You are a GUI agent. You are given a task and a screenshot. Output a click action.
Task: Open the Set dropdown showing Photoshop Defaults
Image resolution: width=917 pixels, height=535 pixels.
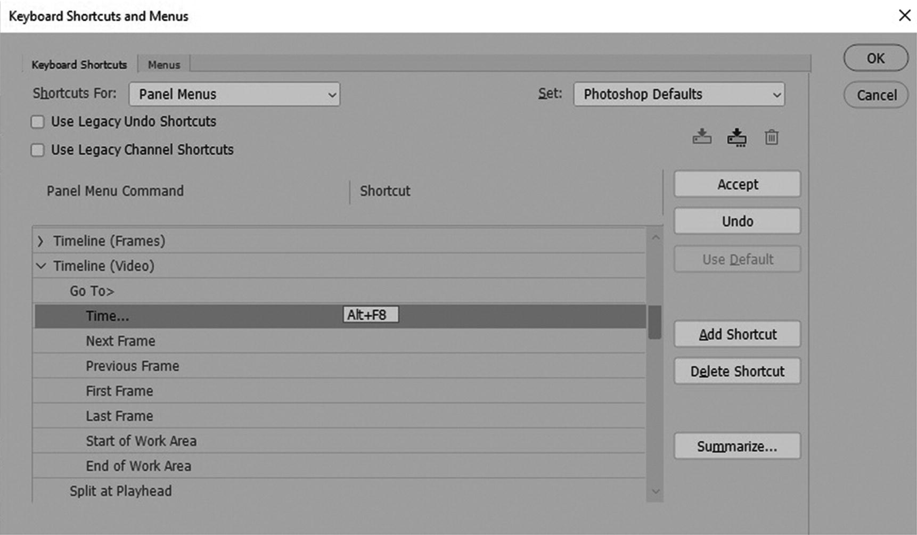[x=678, y=94]
